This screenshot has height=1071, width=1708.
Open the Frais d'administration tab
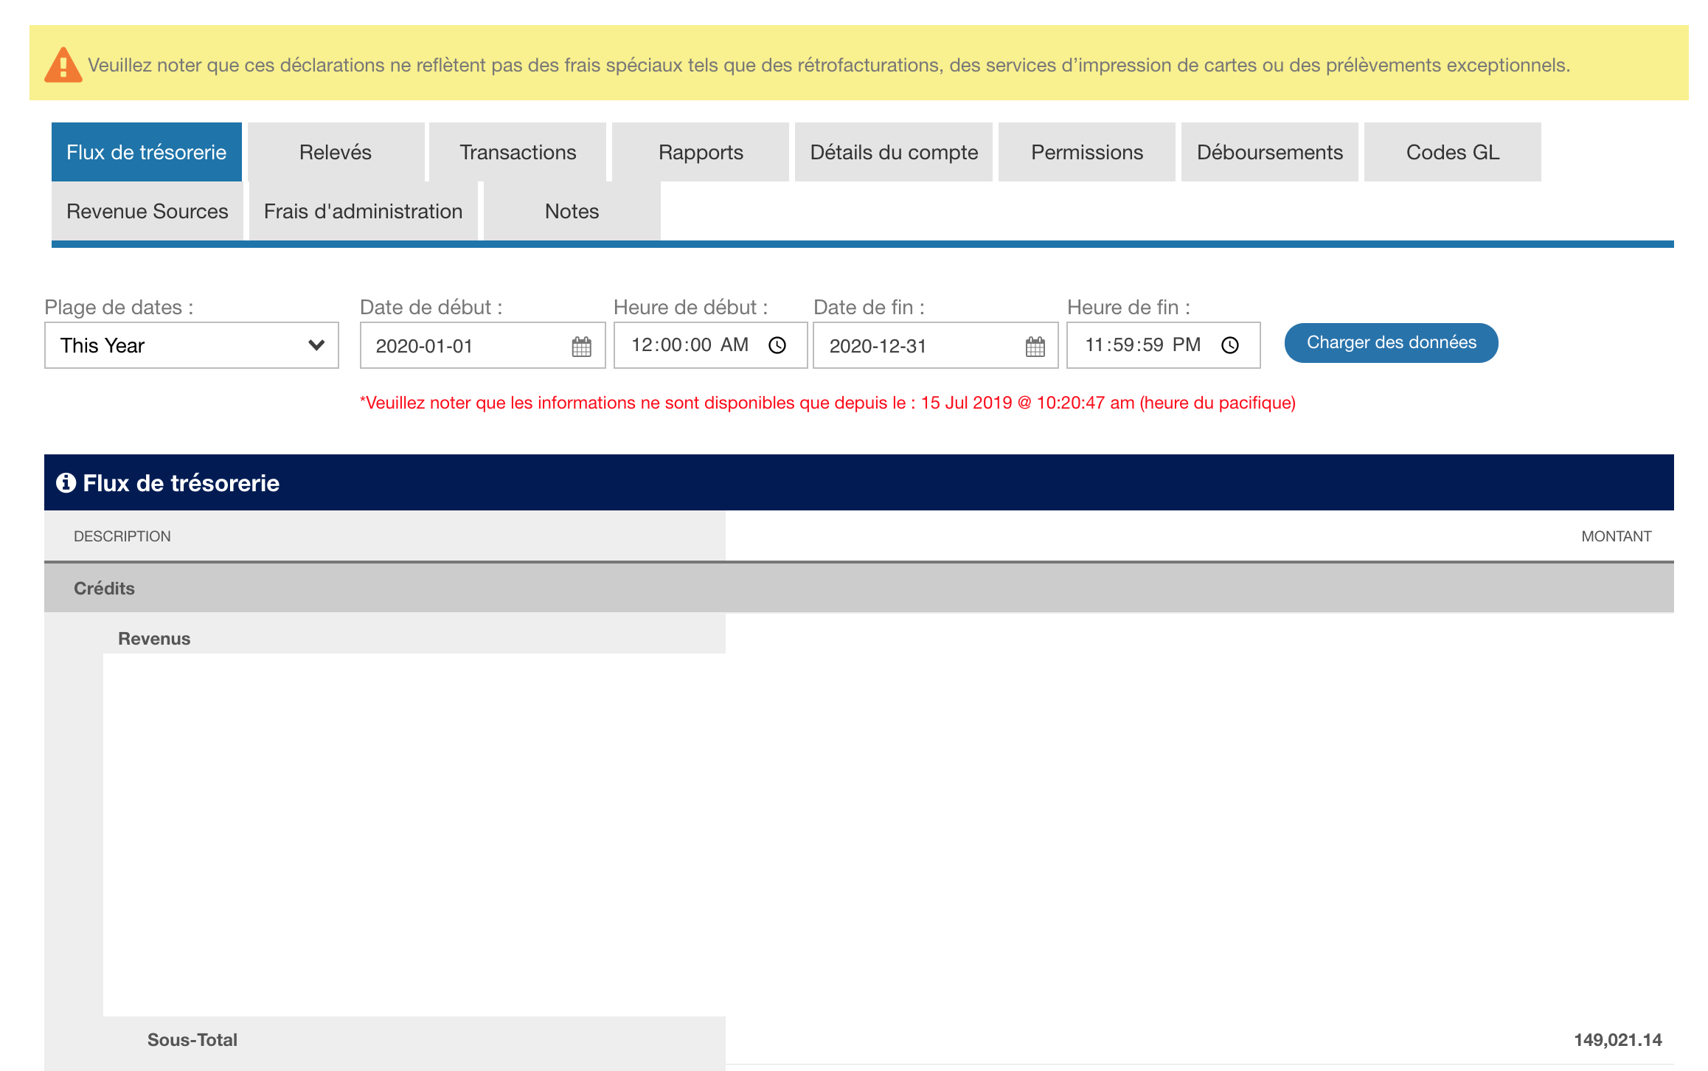pyautogui.click(x=364, y=211)
